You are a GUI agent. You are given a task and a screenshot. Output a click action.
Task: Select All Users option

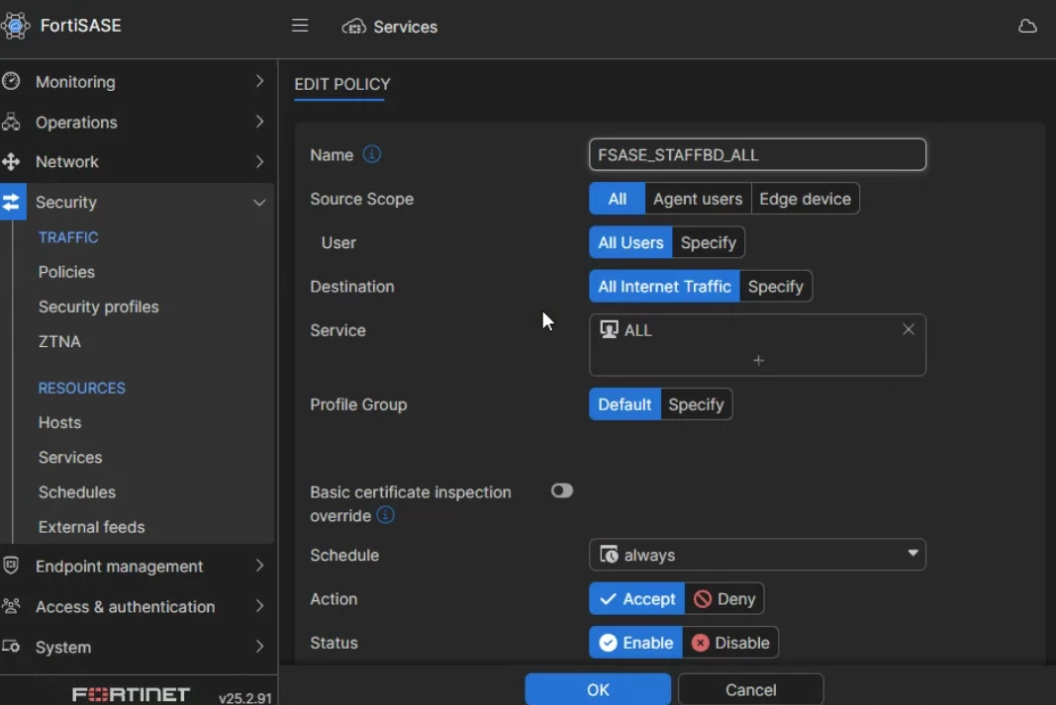[630, 243]
